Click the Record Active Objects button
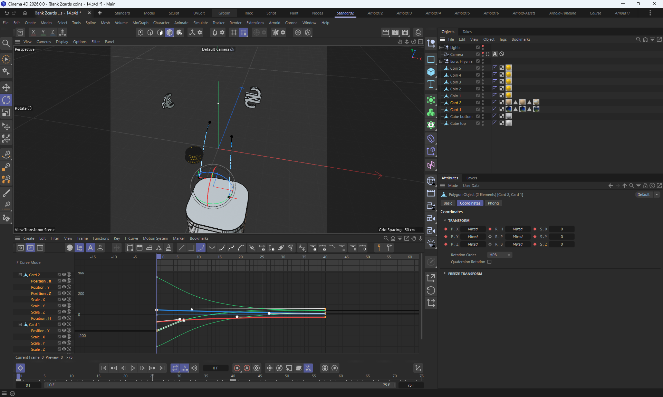The width and height of the screenshot is (663, 397). (x=237, y=368)
